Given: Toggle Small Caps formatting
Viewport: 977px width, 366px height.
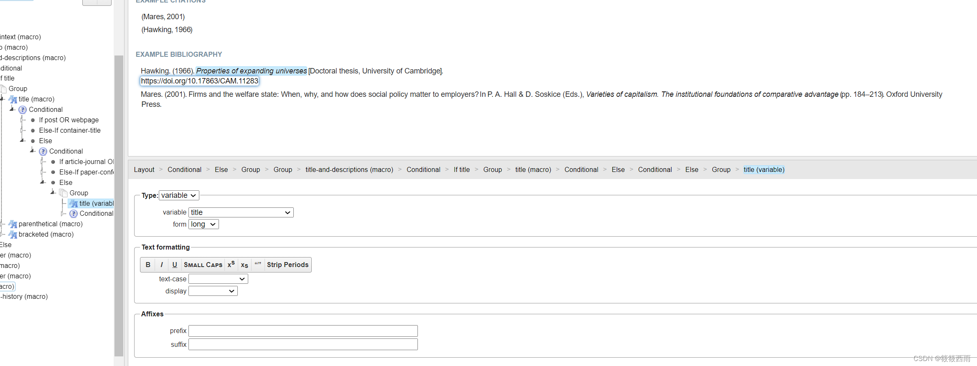Looking at the screenshot, I should (x=203, y=265).
